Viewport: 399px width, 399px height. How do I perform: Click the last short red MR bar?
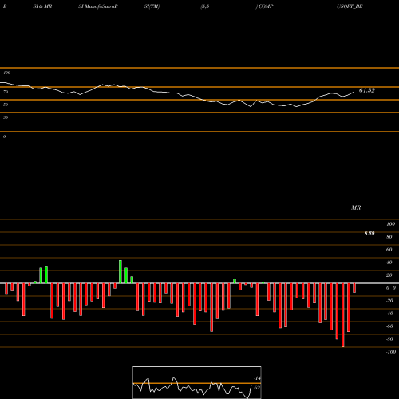point(354,288)
